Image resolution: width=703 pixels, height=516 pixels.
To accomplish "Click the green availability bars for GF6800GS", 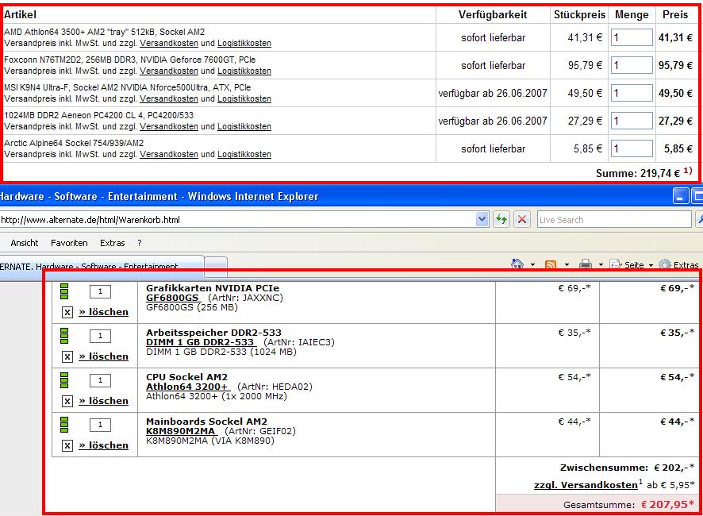I will coord(64,291).
